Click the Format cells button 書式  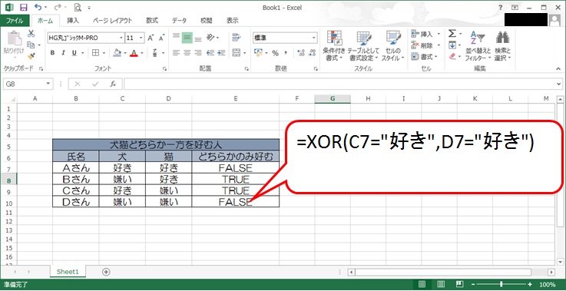[425, 56]
